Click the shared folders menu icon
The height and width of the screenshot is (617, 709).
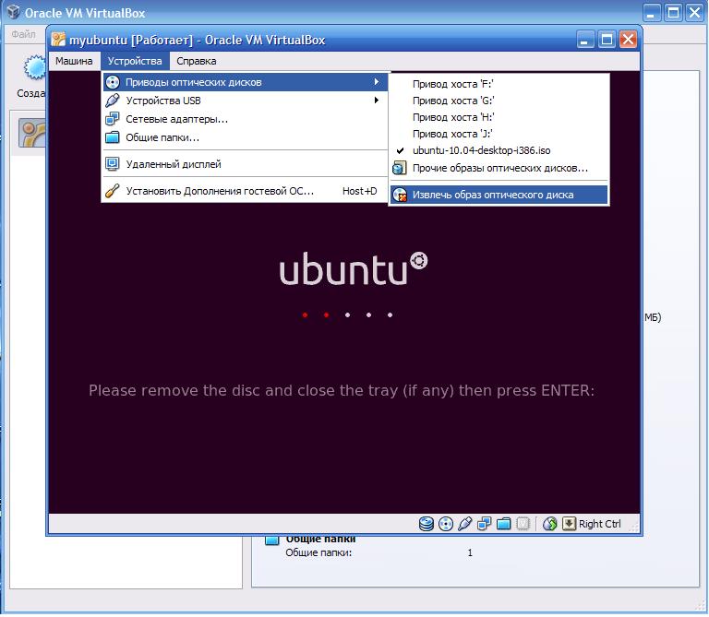[x=112, y=137]
